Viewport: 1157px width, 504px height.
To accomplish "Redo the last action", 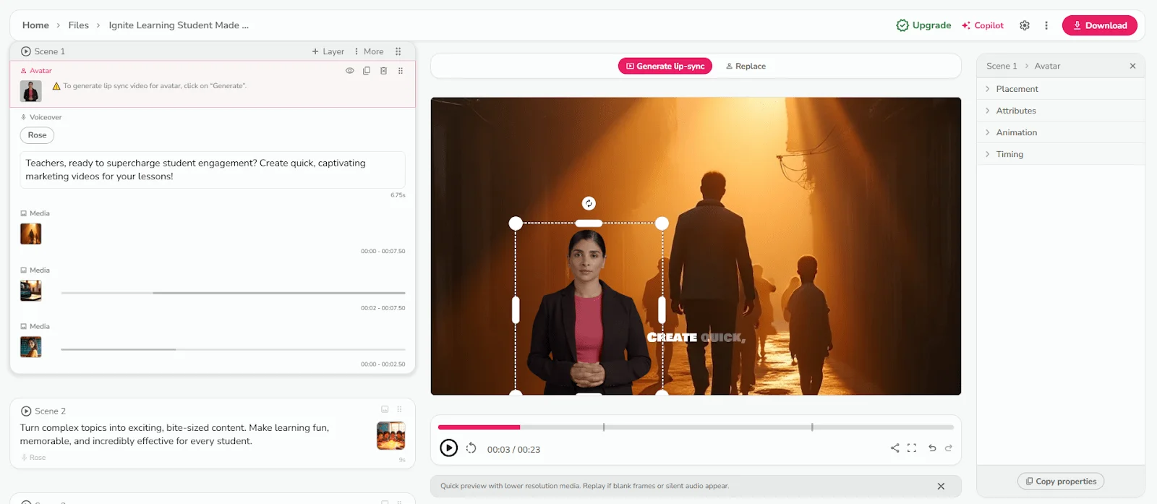I will coord(948,448).
